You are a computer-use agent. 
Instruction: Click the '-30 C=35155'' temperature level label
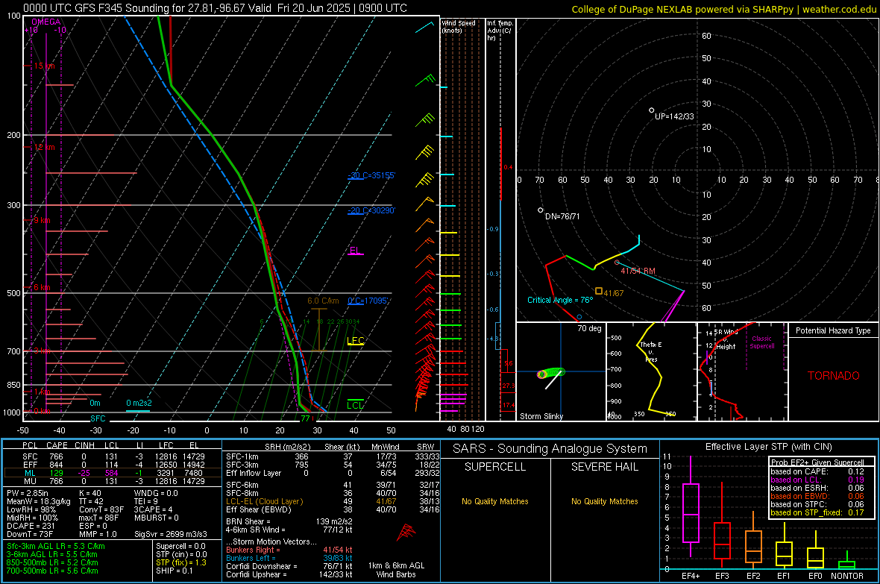click(371, 175)
